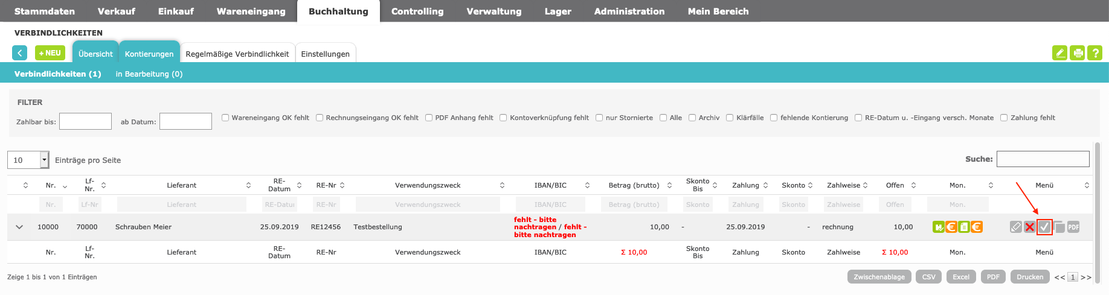Export the table with the Excel button
Viewport: 1109px width, 295px height.
point(960,277)
